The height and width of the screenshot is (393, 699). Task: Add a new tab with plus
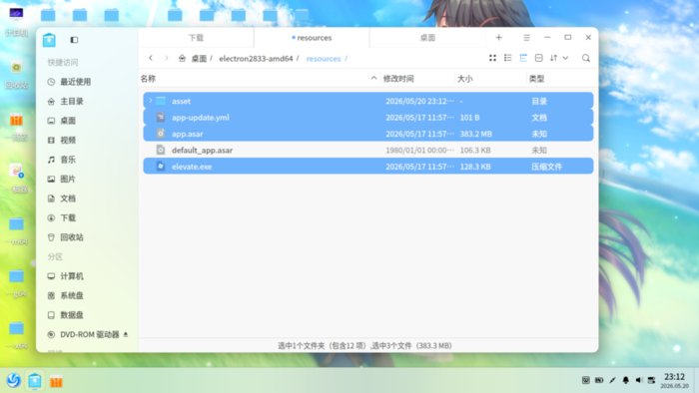[x=499, y=37]
